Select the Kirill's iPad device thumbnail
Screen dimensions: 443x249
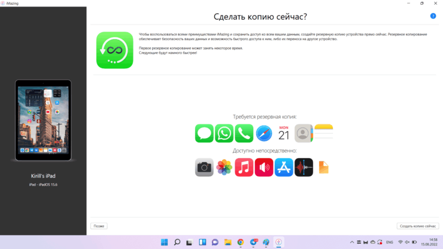click(x=43, y=120)
